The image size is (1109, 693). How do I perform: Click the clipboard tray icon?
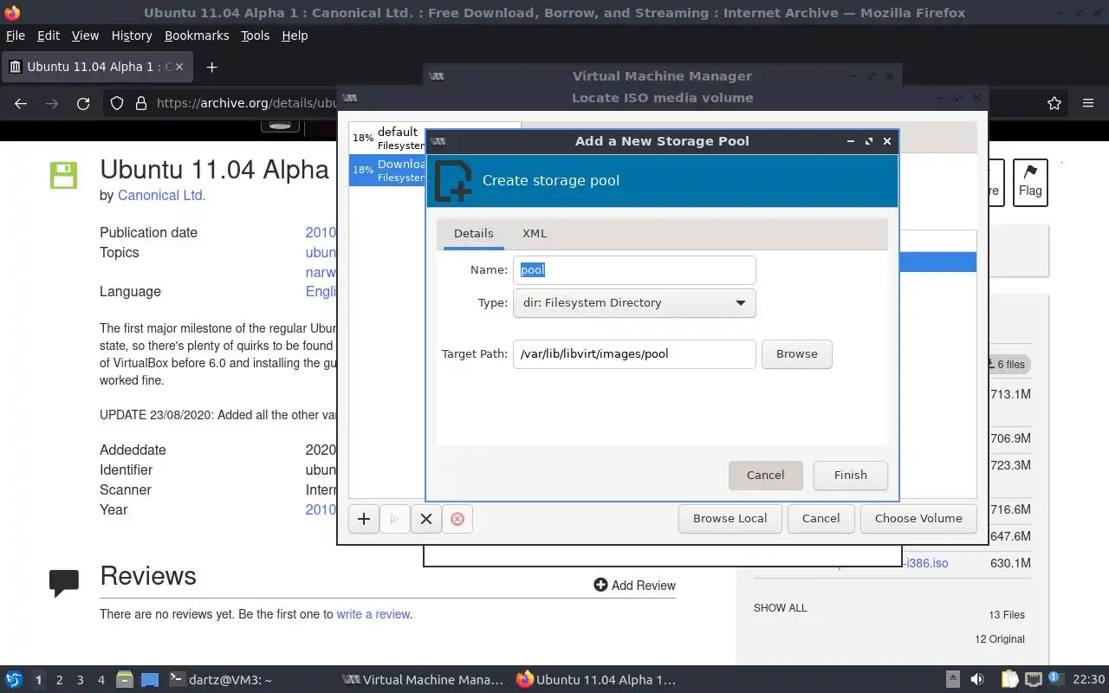1009,680
